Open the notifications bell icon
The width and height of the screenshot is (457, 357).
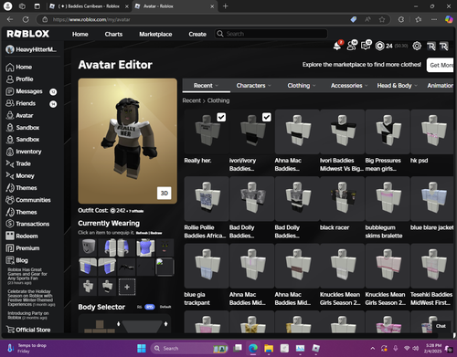tap(337, 46)
